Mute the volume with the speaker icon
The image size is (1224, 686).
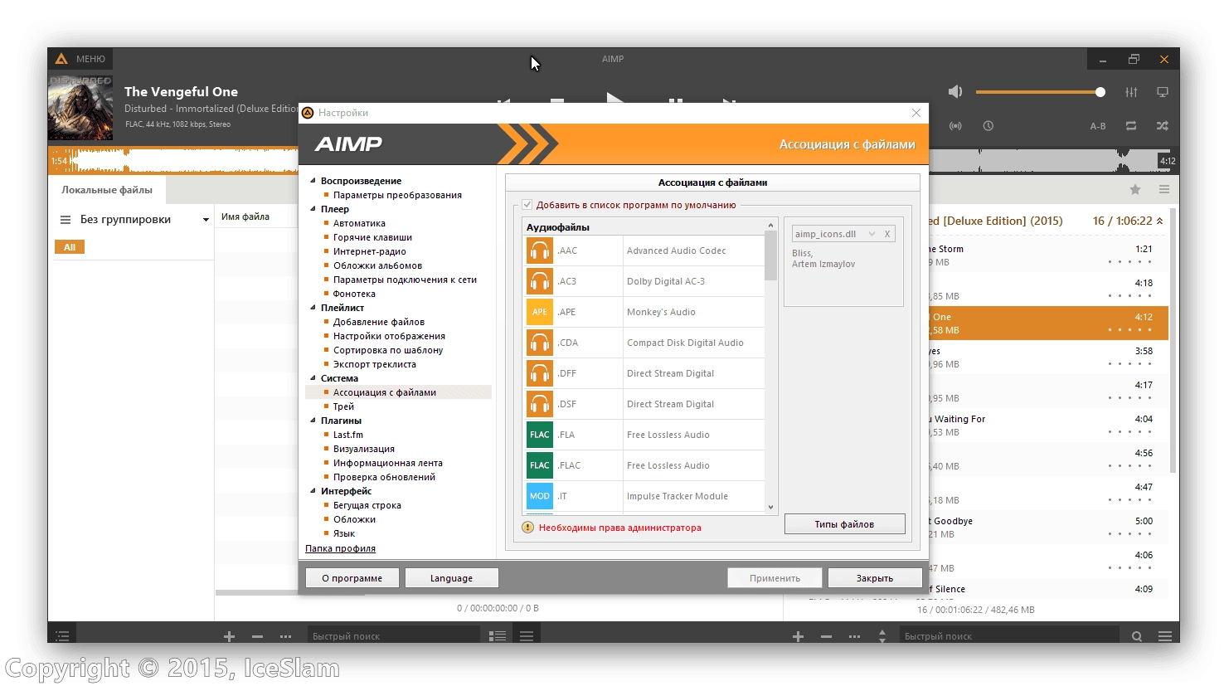[955, 92]
